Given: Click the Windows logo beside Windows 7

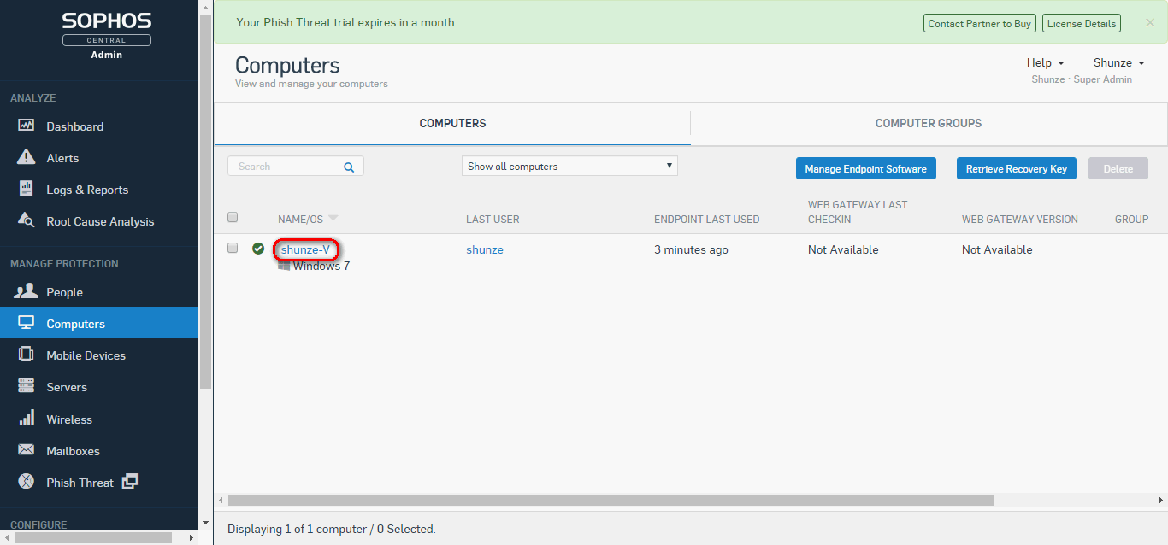Looking at the screenshot, I should click(284, 266).
